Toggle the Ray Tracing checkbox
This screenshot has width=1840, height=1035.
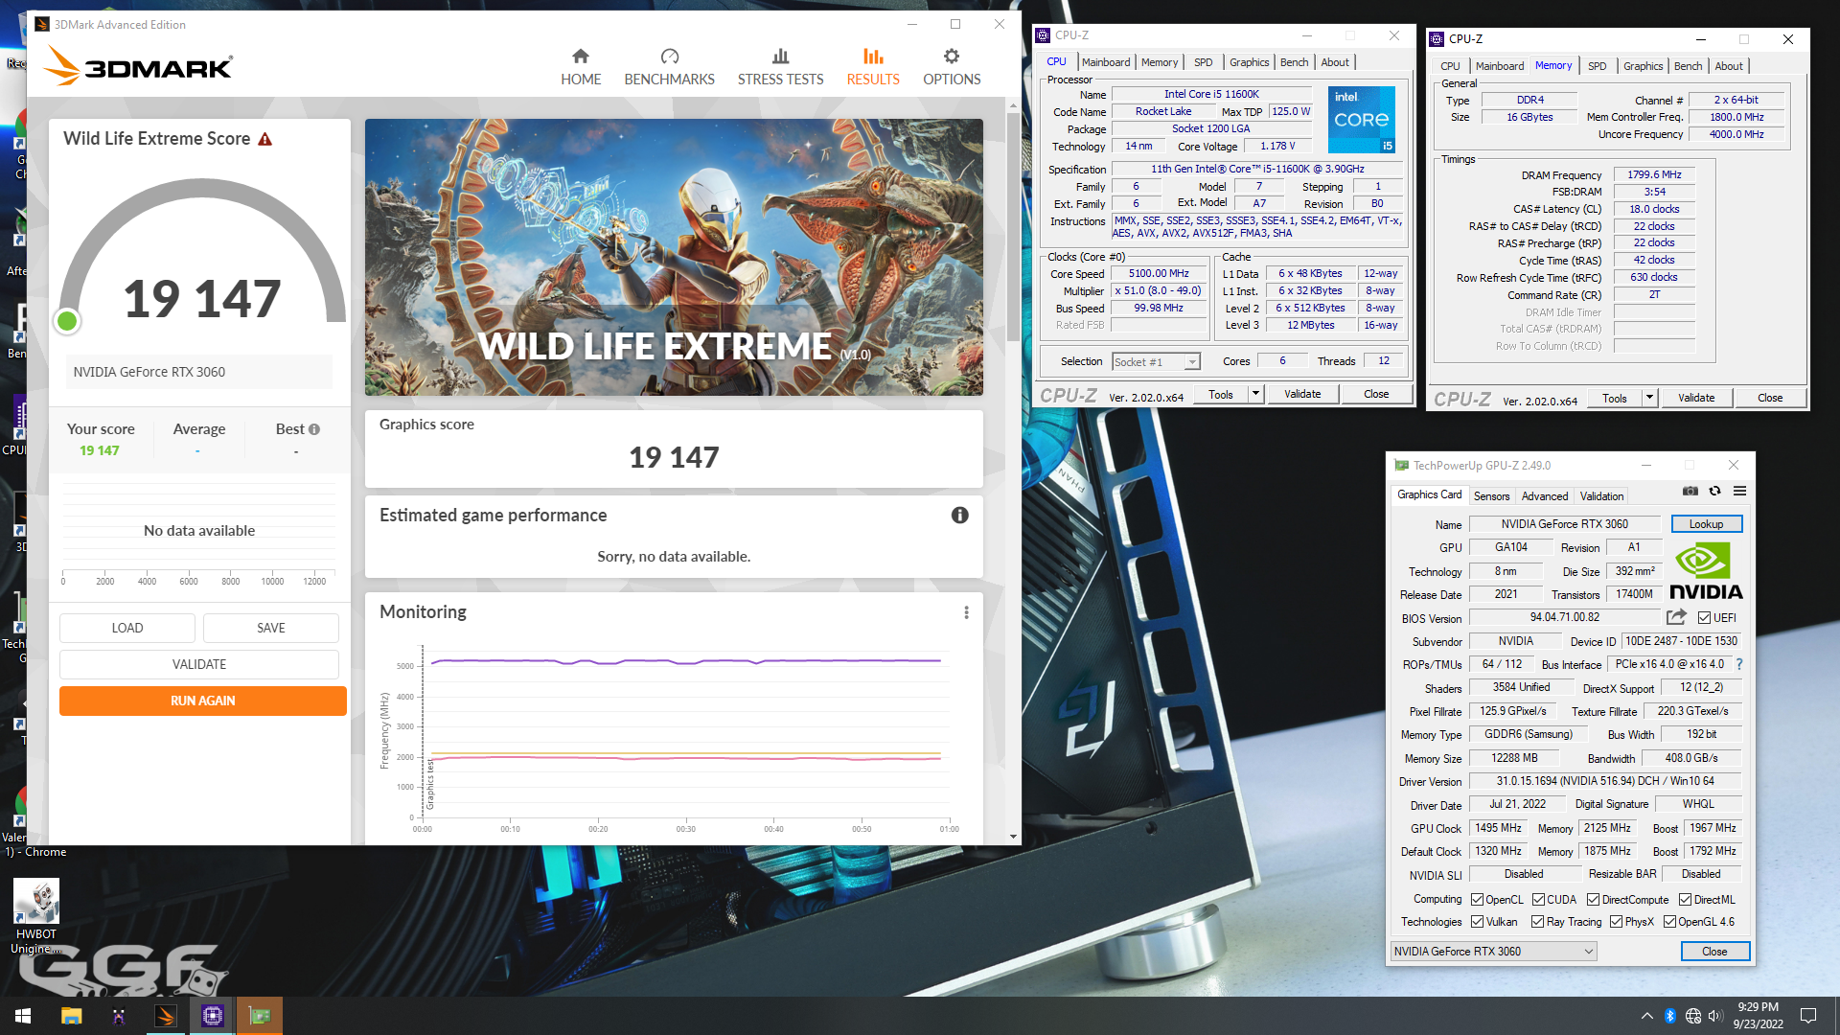(x=1537, y=922)
